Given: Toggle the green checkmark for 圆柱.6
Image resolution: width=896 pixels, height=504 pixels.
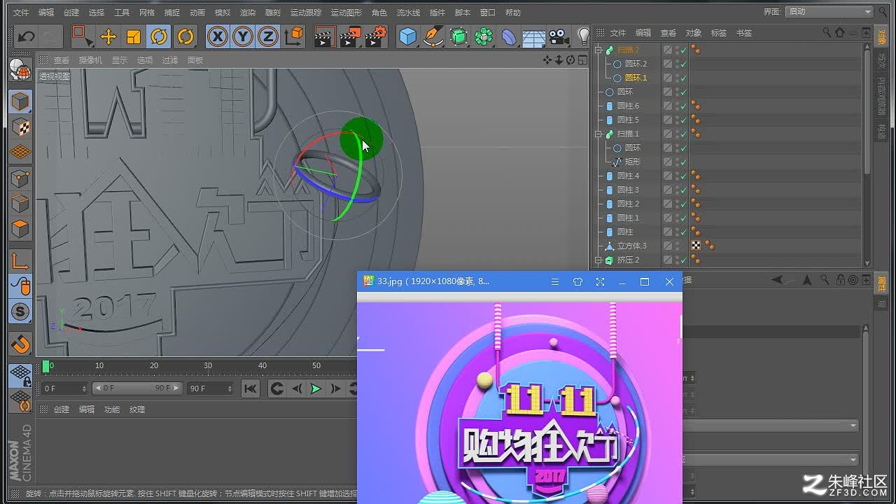Looking at the screenshot, I should tap(684, 106).
